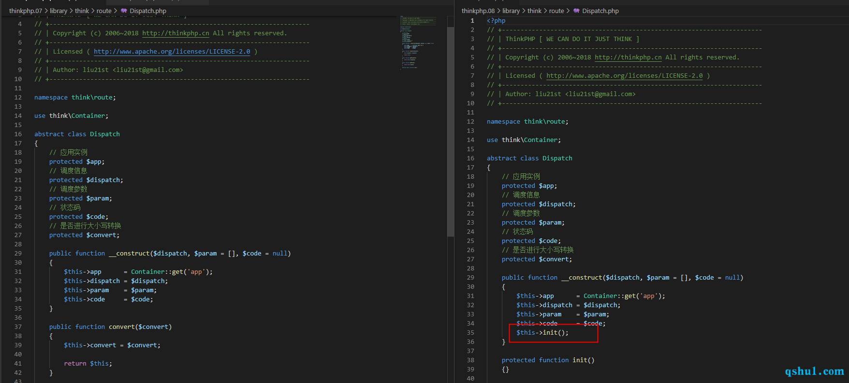The image size is (849, 383).
Task: Click 'return $this;' in thinkphp.07 editor
Action: click(88, 364)
